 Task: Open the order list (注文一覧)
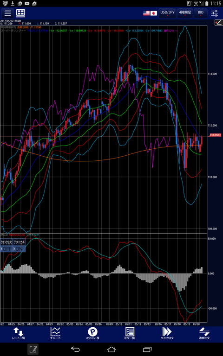[130, 333]
